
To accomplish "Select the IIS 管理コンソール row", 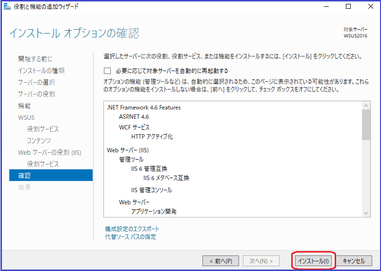I will [152, 190].
